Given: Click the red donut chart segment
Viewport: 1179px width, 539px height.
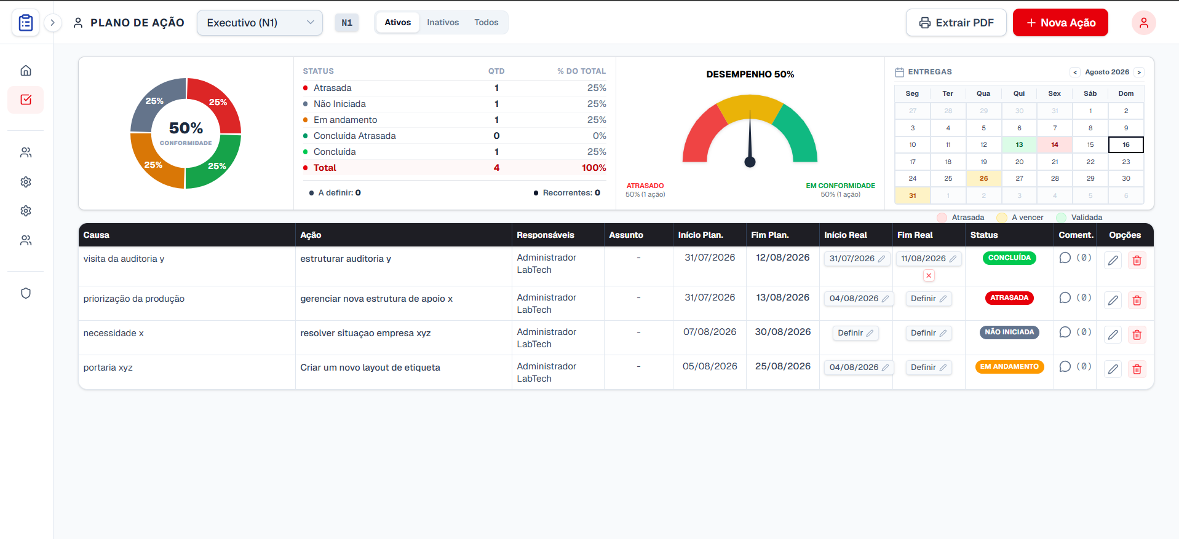Looking at the screenshot, I should (216, 103).
